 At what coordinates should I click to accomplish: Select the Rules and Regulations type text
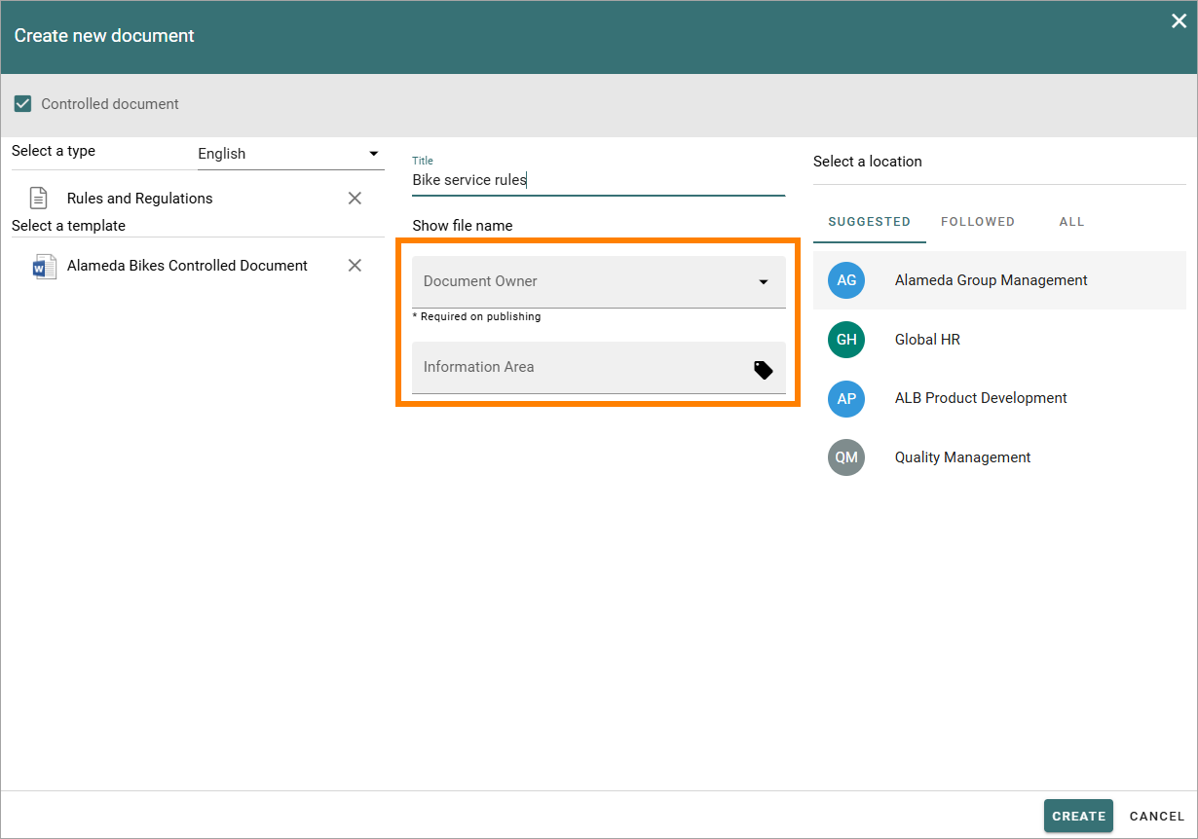pyautogui.click(x=139, y=199)
